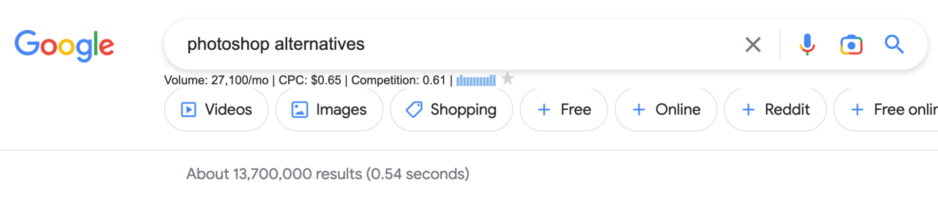The image size is (938, 205).
Task: Click the Videos play icon
Action: pyautogui.click(x=189, y=110)
